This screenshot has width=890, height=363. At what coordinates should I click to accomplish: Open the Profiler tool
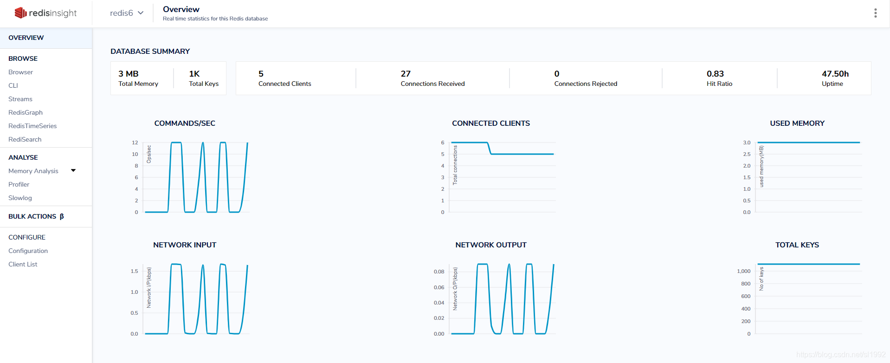(x=19, y=184)
